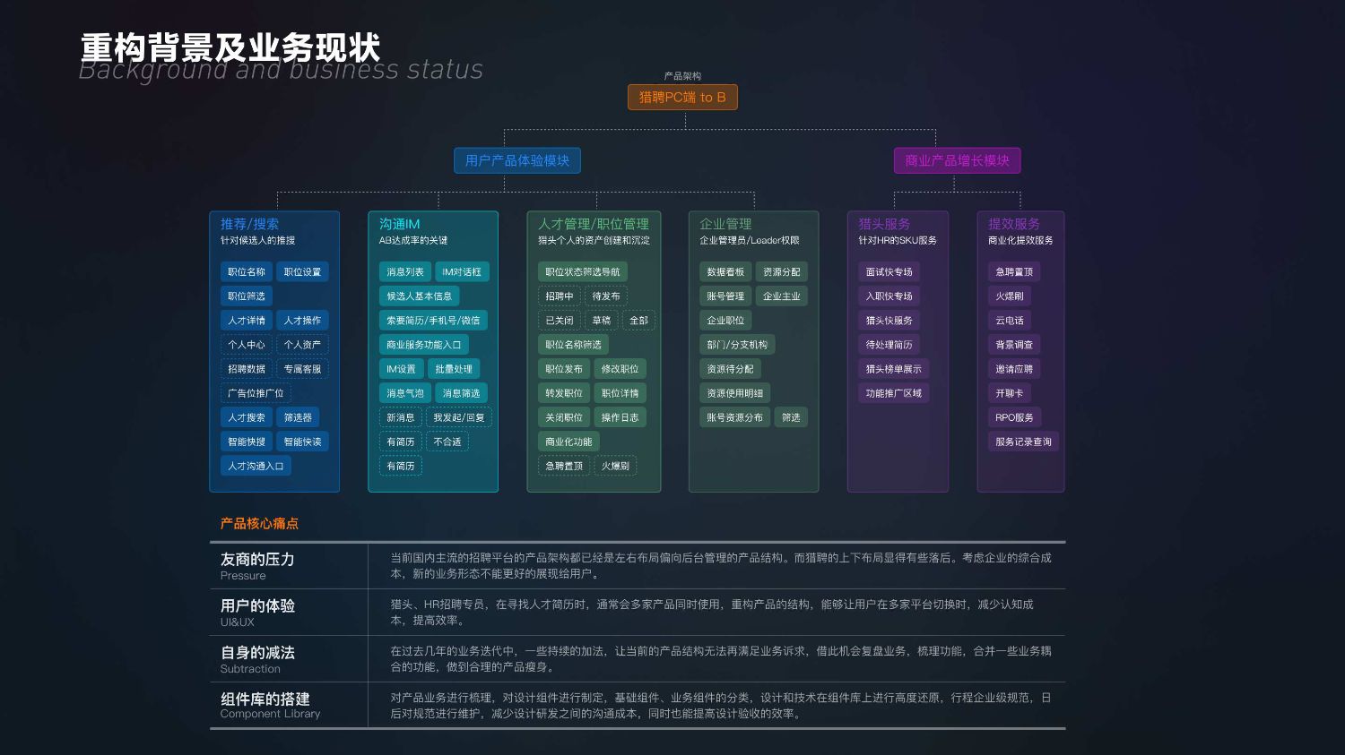The height and width of the screenshot is (755, 1345).
Task: Select the RPO服务 tag
Action: 1014,417
